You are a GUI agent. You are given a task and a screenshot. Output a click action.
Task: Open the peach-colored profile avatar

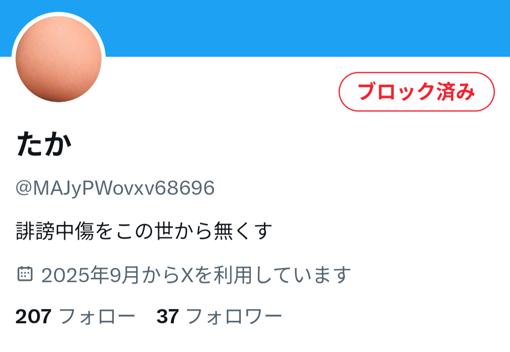[x=59, y=59]
